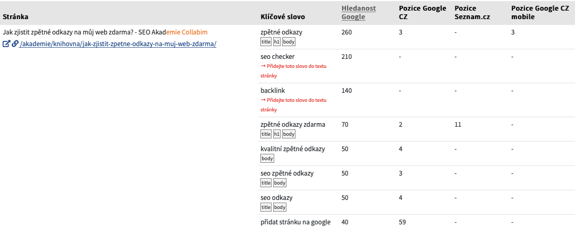Viewport: 575px width, 227px height.
Task: Click body tag under seo odkazy
Action: point(280,207)
